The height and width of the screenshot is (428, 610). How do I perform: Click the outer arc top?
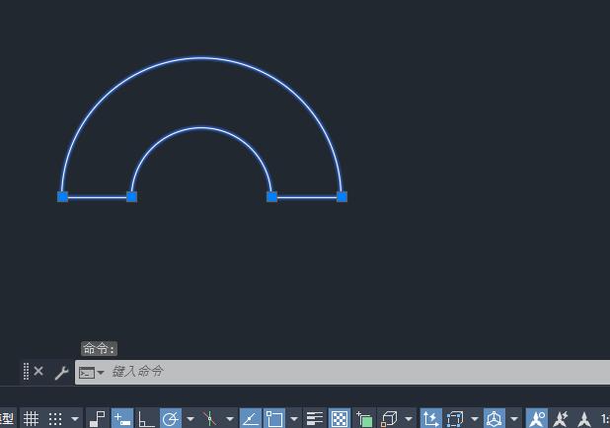(x=202, y=58)
